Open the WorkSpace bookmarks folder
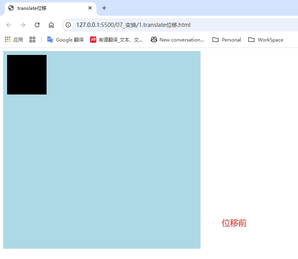This screenshot has height=259, width=298. coord(266,40)
